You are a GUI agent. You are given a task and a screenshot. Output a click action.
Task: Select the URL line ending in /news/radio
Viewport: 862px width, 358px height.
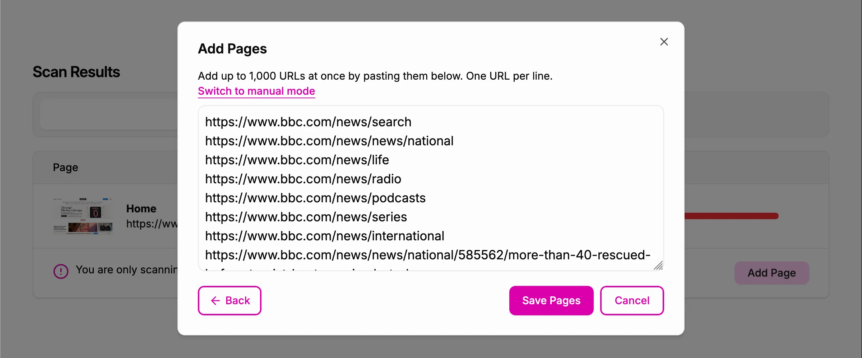303,179
